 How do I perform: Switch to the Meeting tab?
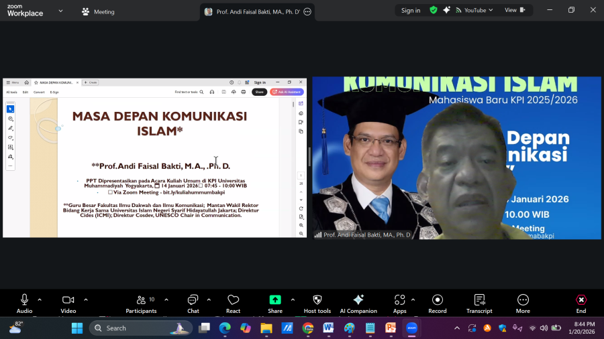98,12
